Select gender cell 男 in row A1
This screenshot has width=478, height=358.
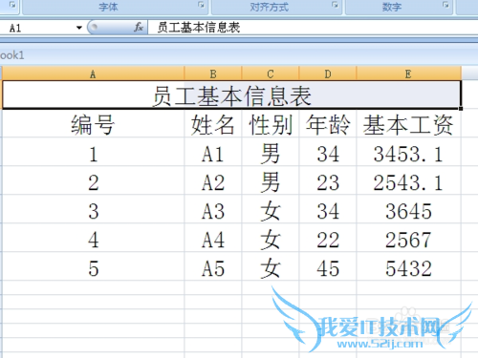pos(271,152)
